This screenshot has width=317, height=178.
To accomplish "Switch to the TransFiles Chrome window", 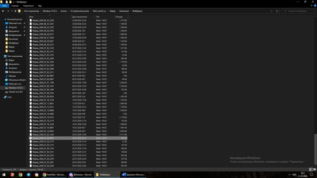I will [x=54, y=175].
